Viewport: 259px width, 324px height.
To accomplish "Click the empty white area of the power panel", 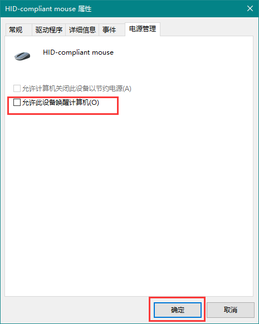I will (x=129, y=196).
